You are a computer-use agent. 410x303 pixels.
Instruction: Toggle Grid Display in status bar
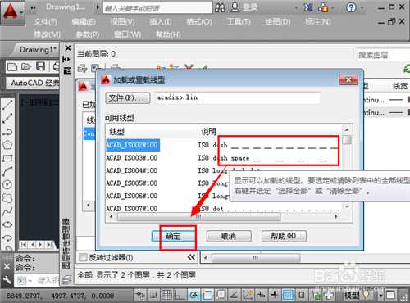click(x=166, y=295)
